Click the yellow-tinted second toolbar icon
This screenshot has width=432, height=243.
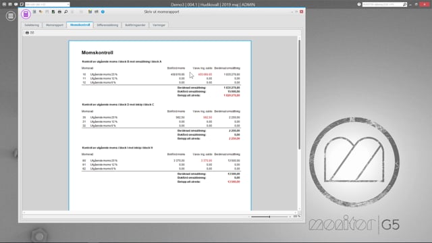[40, 12]
